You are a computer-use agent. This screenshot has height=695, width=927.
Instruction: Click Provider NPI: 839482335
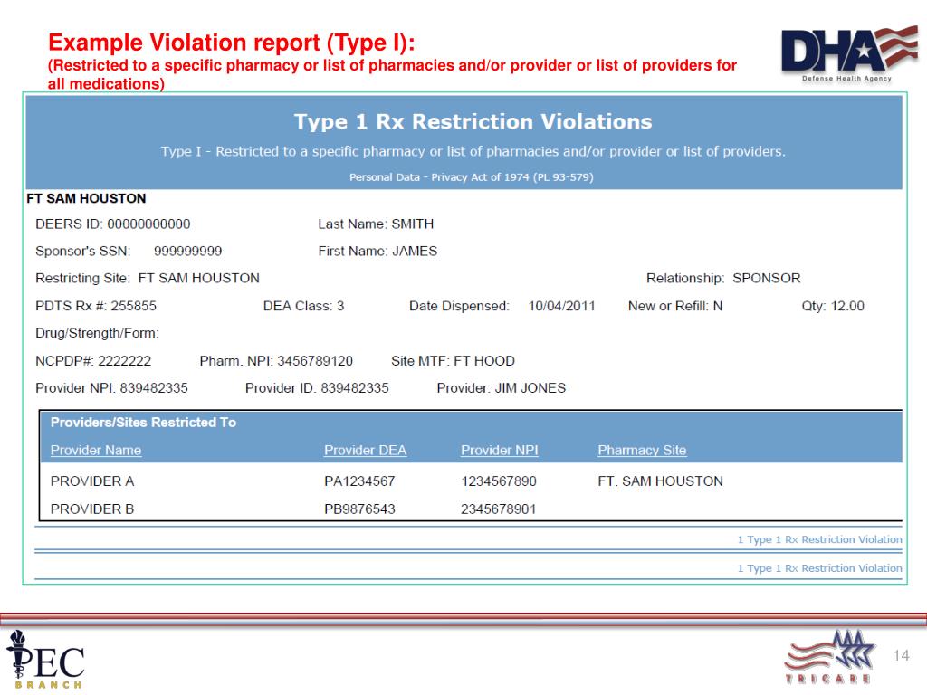pyautogui.click(x=111, y=388)
